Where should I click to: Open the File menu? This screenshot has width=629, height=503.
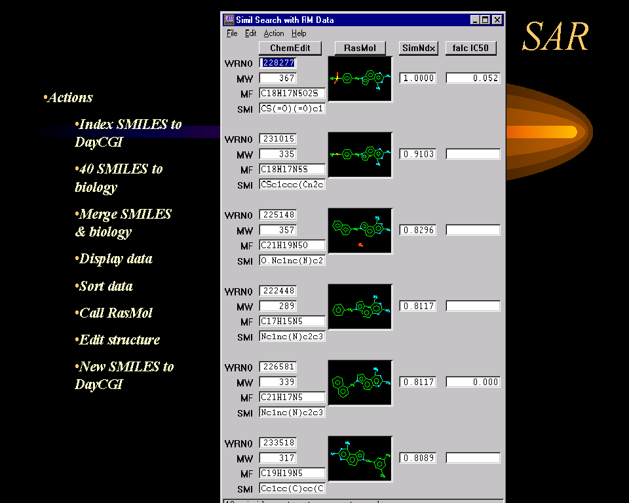tap(232, 33)
